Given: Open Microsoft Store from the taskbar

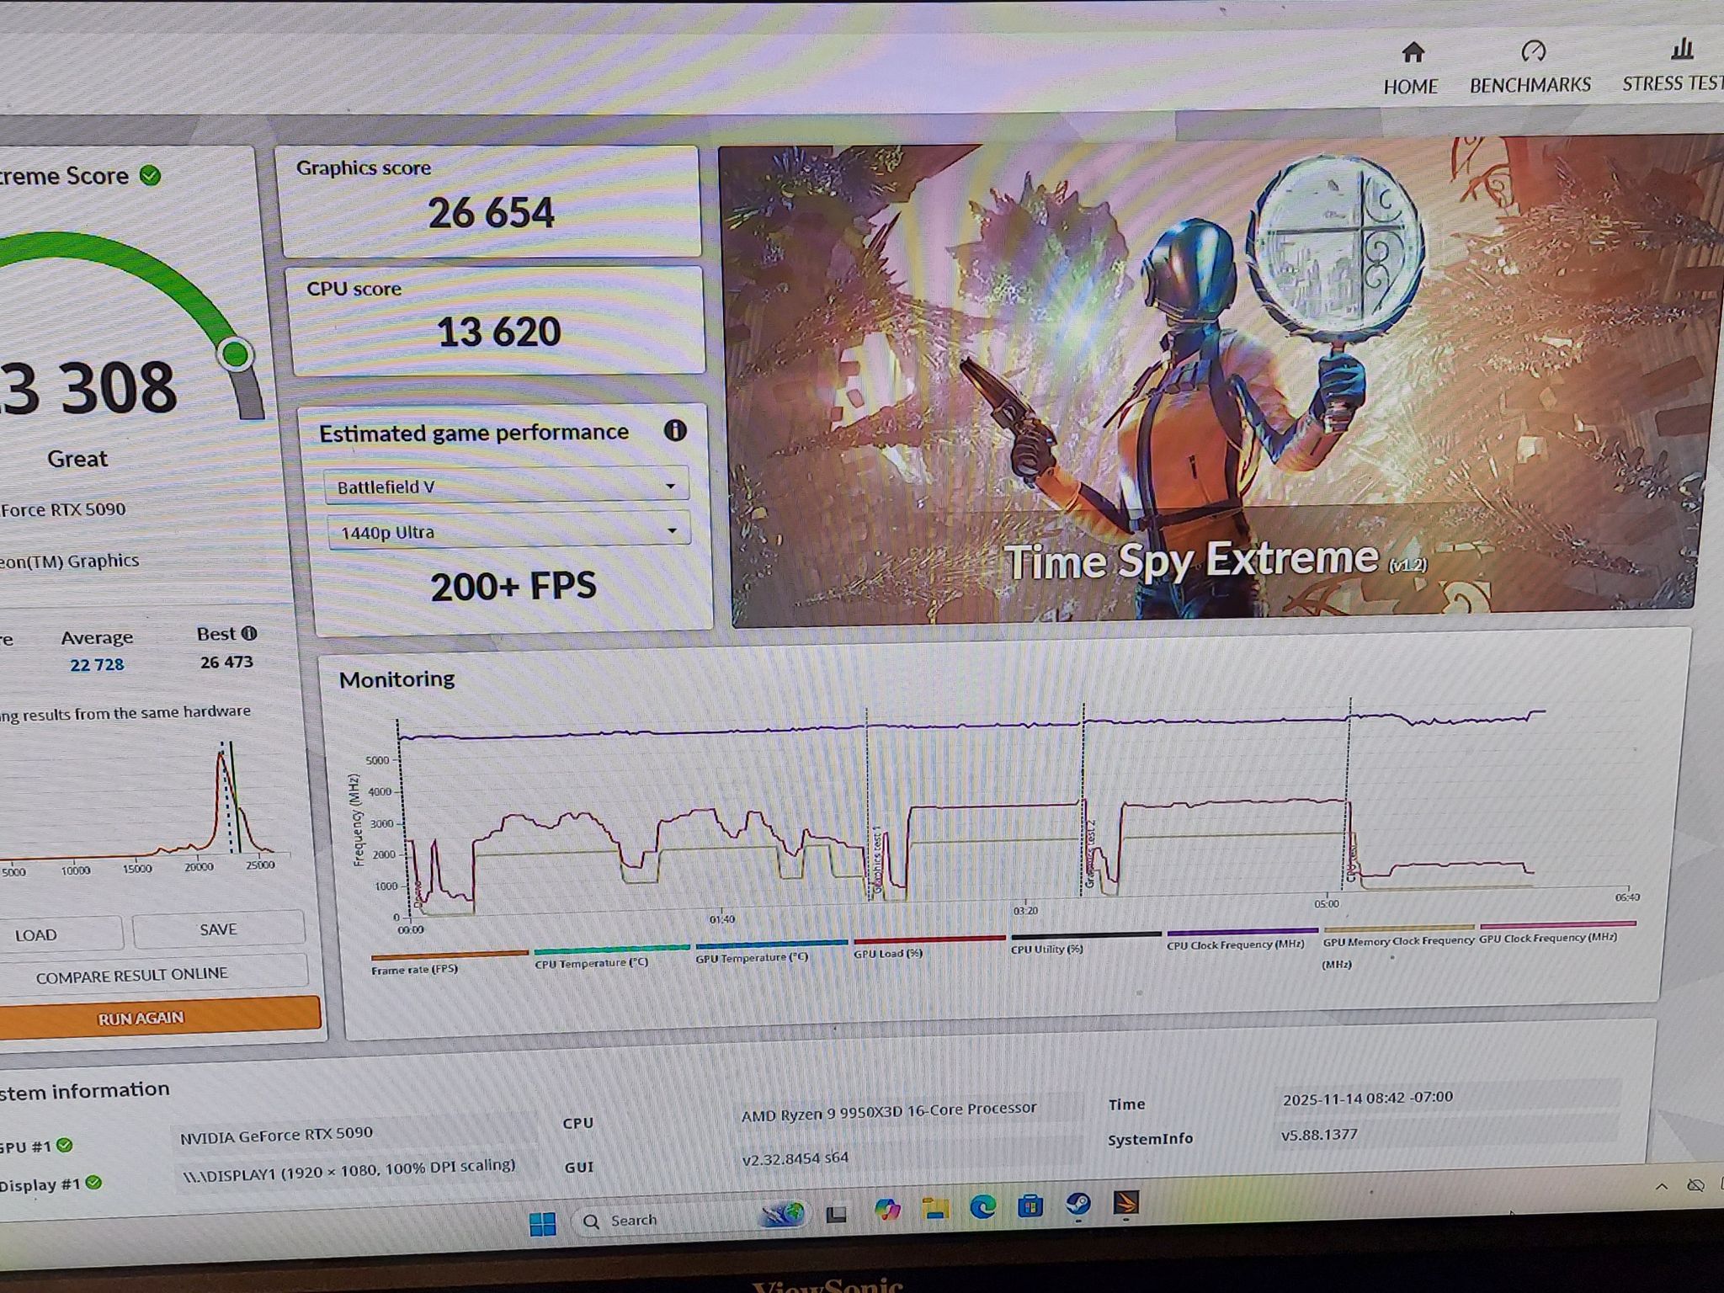Looking at the screenshot, I should point(1030,1206).
